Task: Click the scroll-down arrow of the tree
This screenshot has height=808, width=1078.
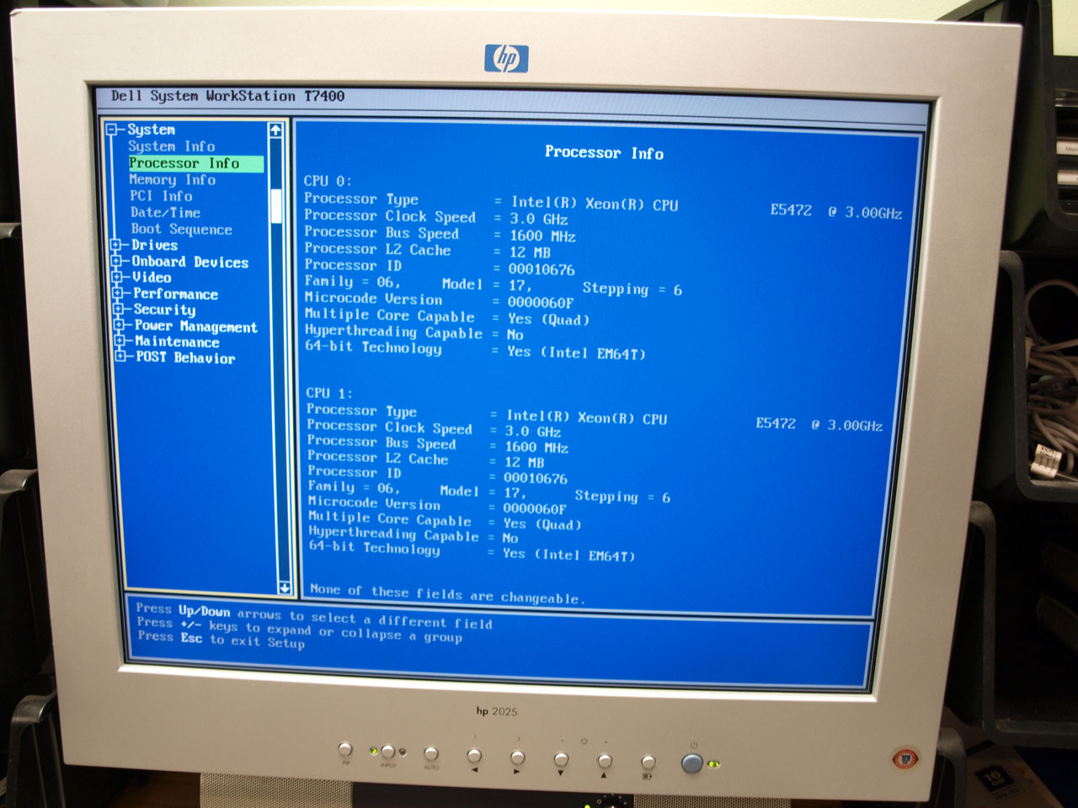Action: tap(285, 587)
